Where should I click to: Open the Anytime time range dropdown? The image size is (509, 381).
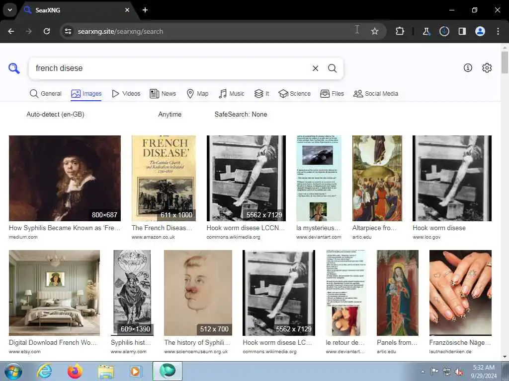(170, 115)
